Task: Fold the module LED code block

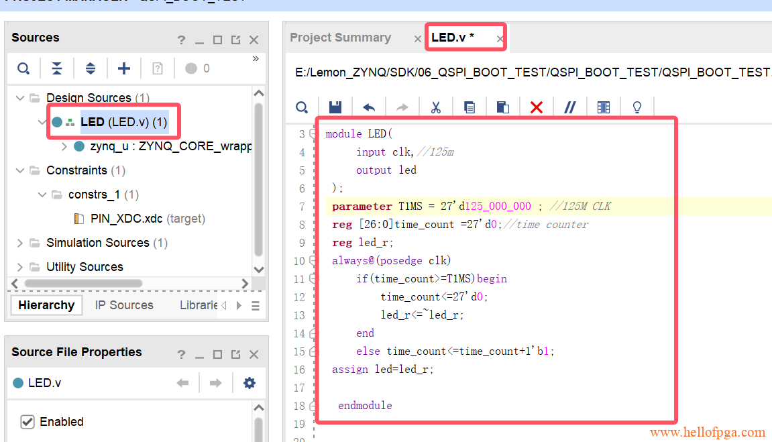Action: click(313, 134)
